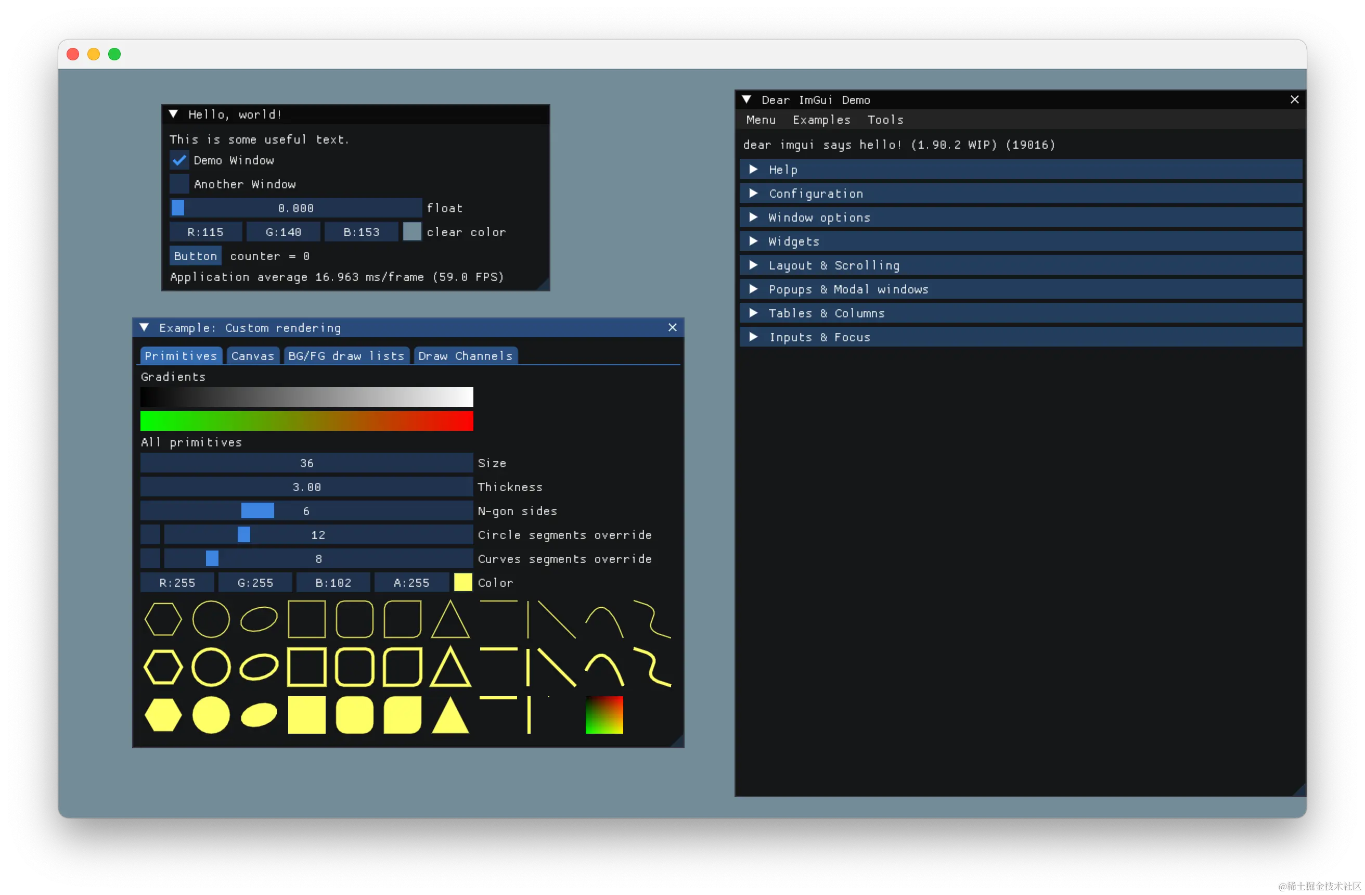The height and width of the screenshot is (895, 1365).
Task: Collapse the Custom rendering window triangle
Action: 145,328
